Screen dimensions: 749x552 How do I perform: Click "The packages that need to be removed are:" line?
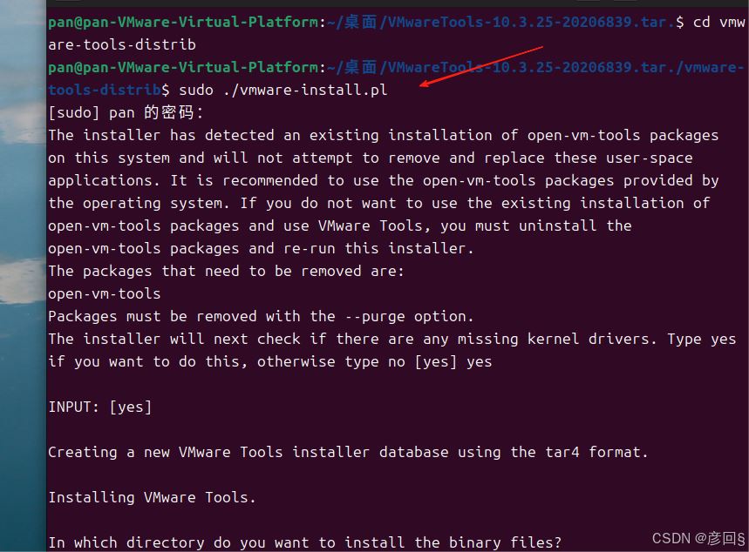pos(226,271)
